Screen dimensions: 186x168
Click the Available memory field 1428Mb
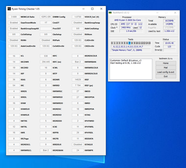(169, 24)
